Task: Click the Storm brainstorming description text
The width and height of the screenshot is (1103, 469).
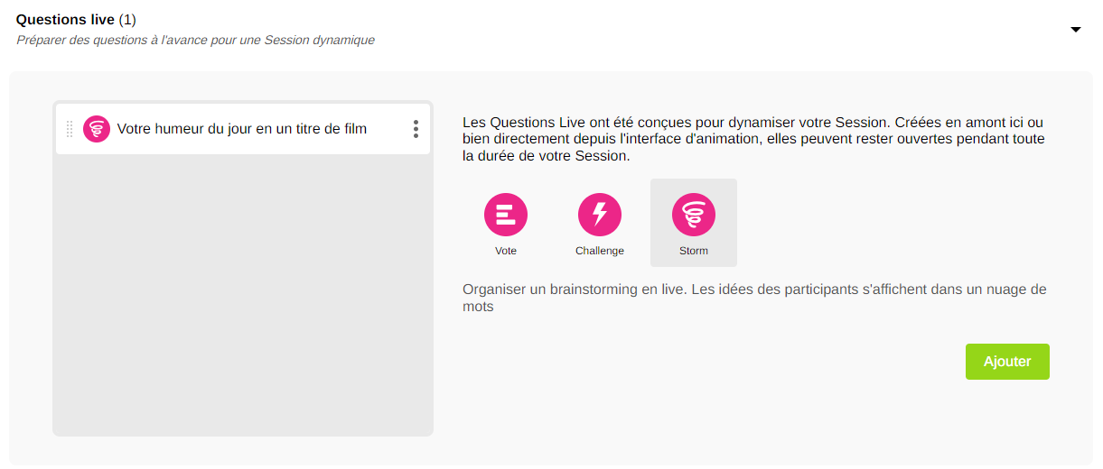Action: pyautogui.click(x=754, y=298)
